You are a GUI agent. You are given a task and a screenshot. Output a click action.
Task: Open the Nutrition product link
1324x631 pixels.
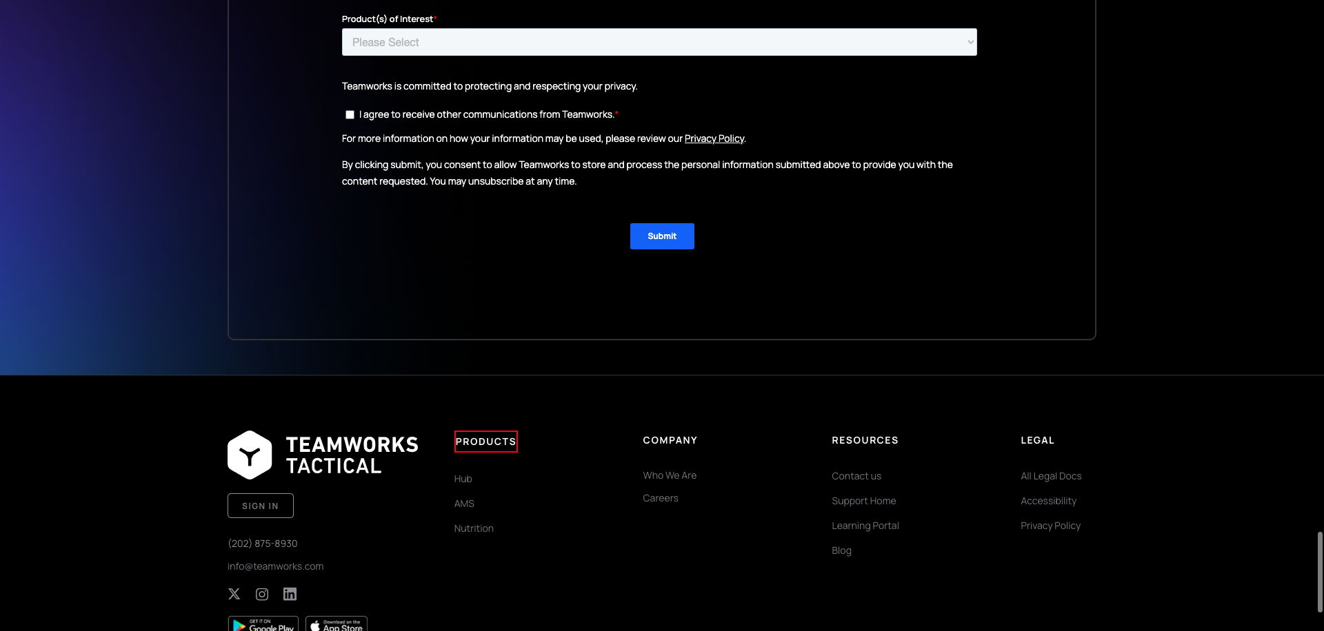coord(474,528)
